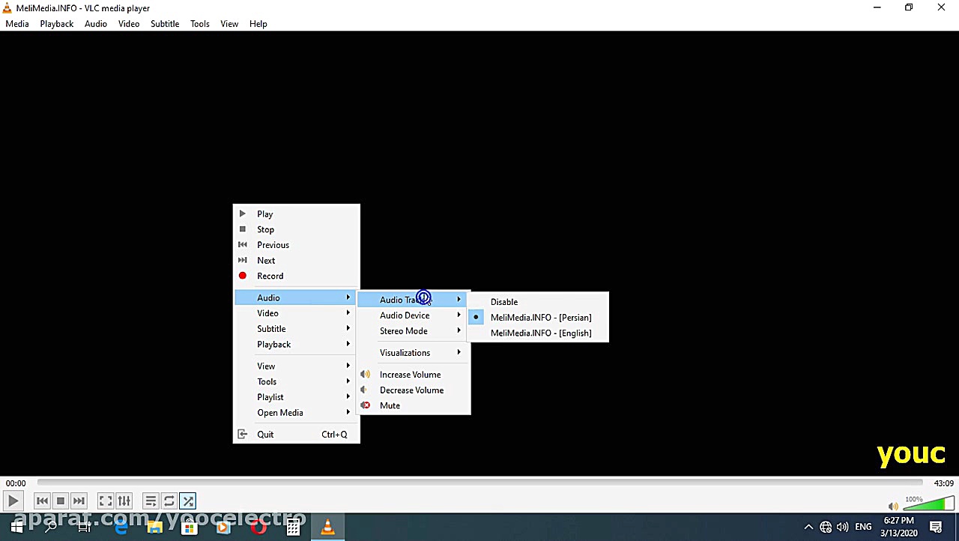
Task: Expand the Audio Track submenu
Action: tap(414, 300)
